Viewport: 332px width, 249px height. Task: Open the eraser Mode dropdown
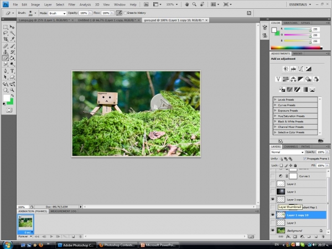tap(58, 13)
